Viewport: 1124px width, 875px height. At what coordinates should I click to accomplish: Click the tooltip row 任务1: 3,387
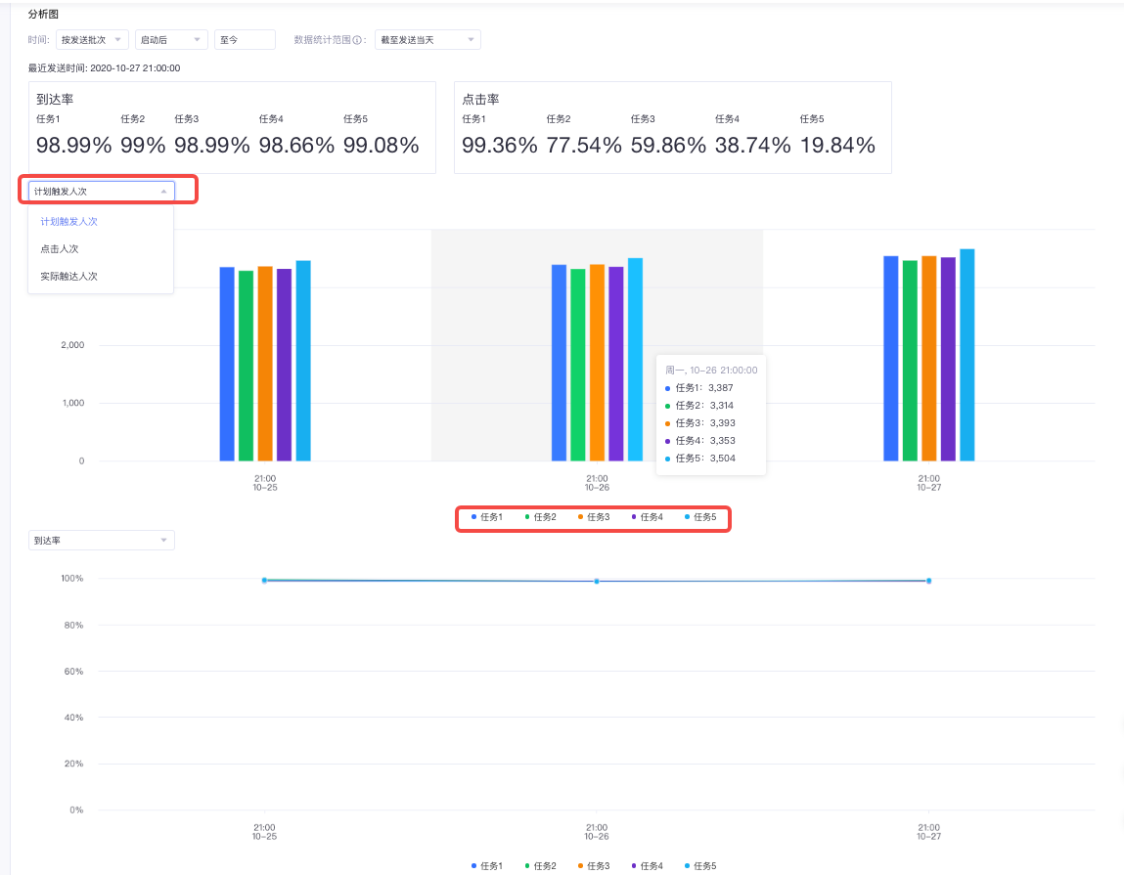click(x=699, y=388)
